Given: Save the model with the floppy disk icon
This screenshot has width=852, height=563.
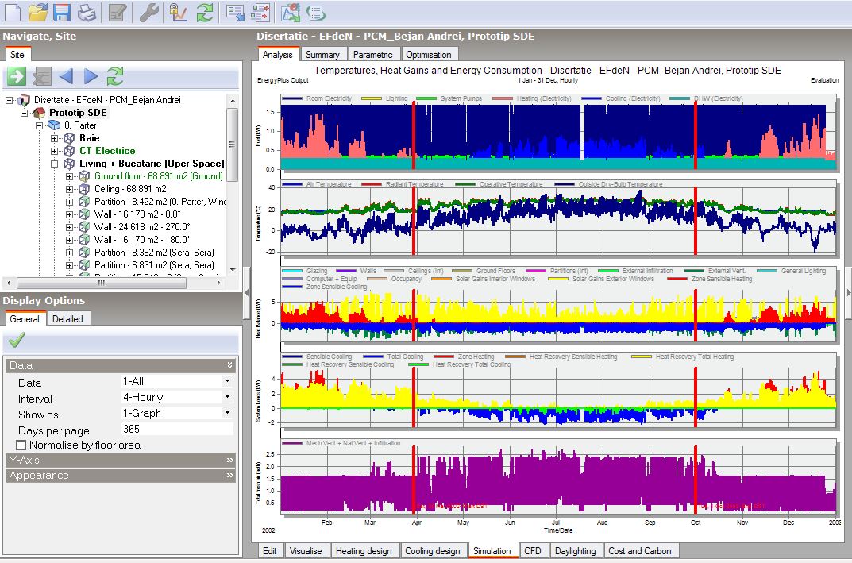Looking at the screenshot, I should click(x=62, y=12).
